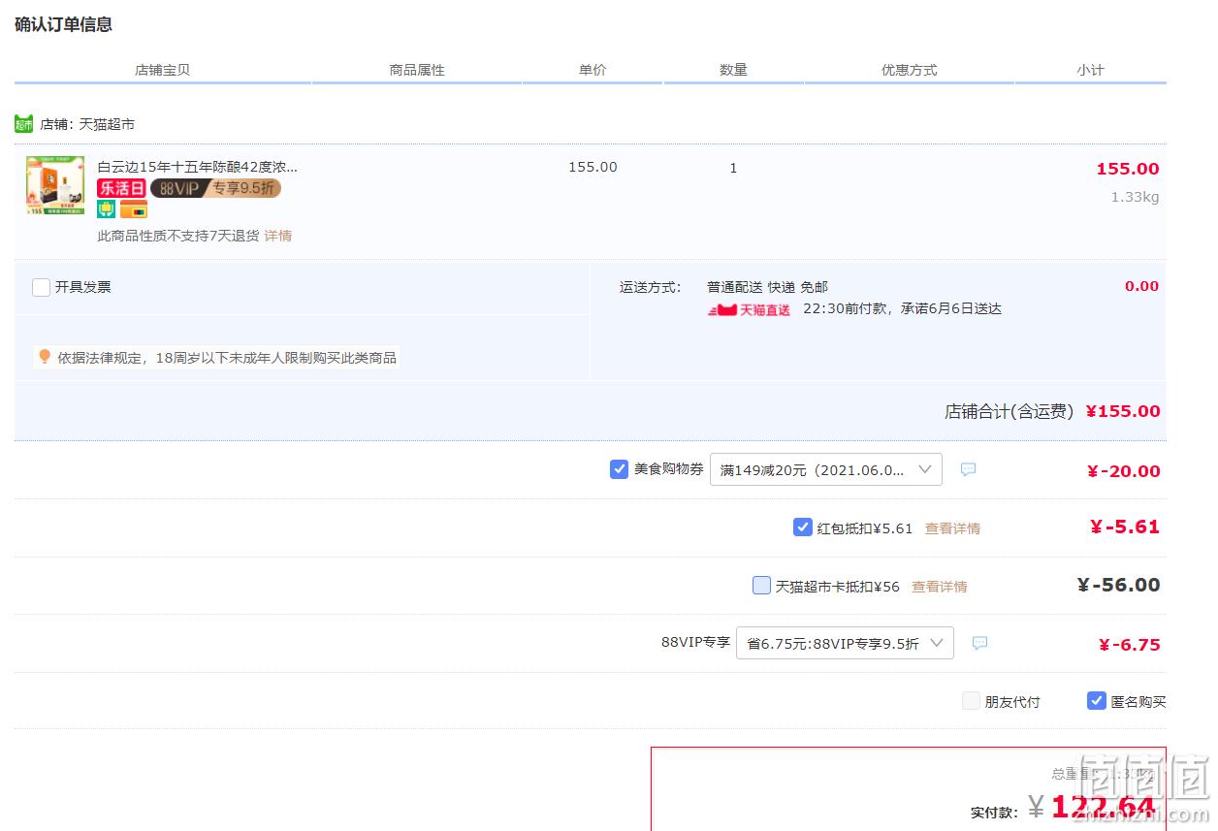1218x831 pixels.
Task: Click the green service icon under product title
Action: click(x=106, y=209)
